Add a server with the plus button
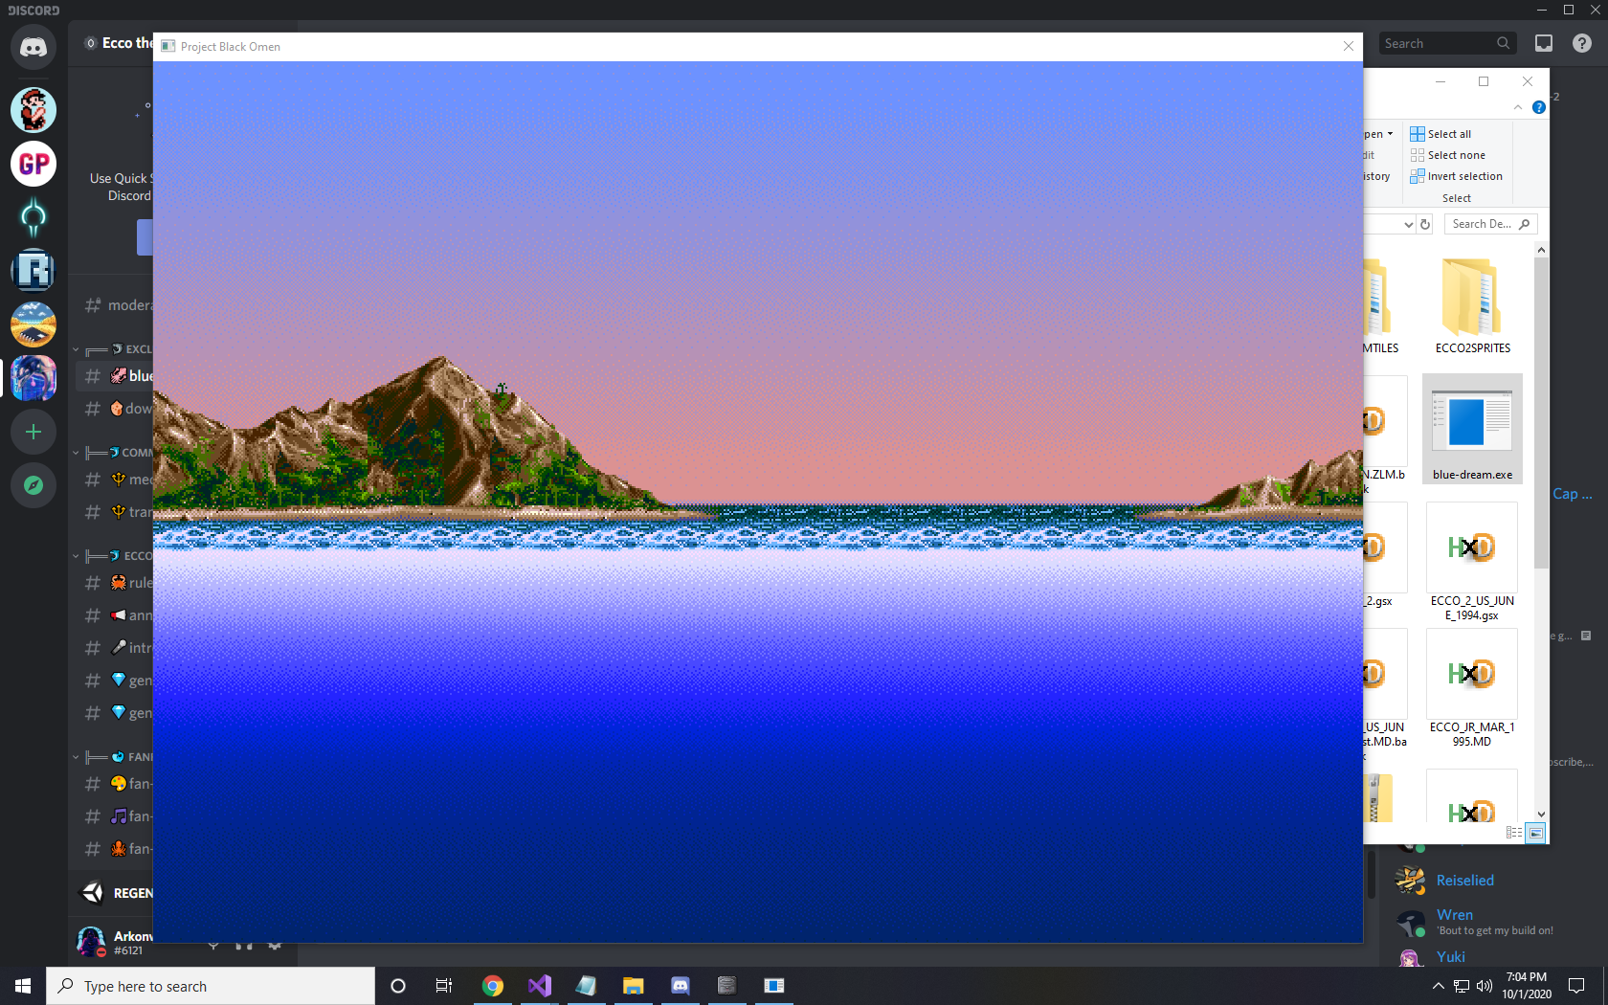Image resolution: width=1608 pixels, height=1005 pixels. pyautogui.click(x=33, y=432)
